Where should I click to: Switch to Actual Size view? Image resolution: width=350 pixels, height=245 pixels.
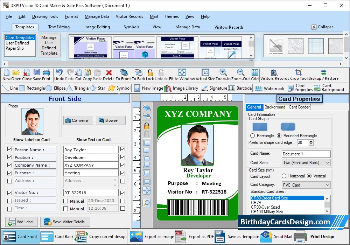click(x=205, y=72)
